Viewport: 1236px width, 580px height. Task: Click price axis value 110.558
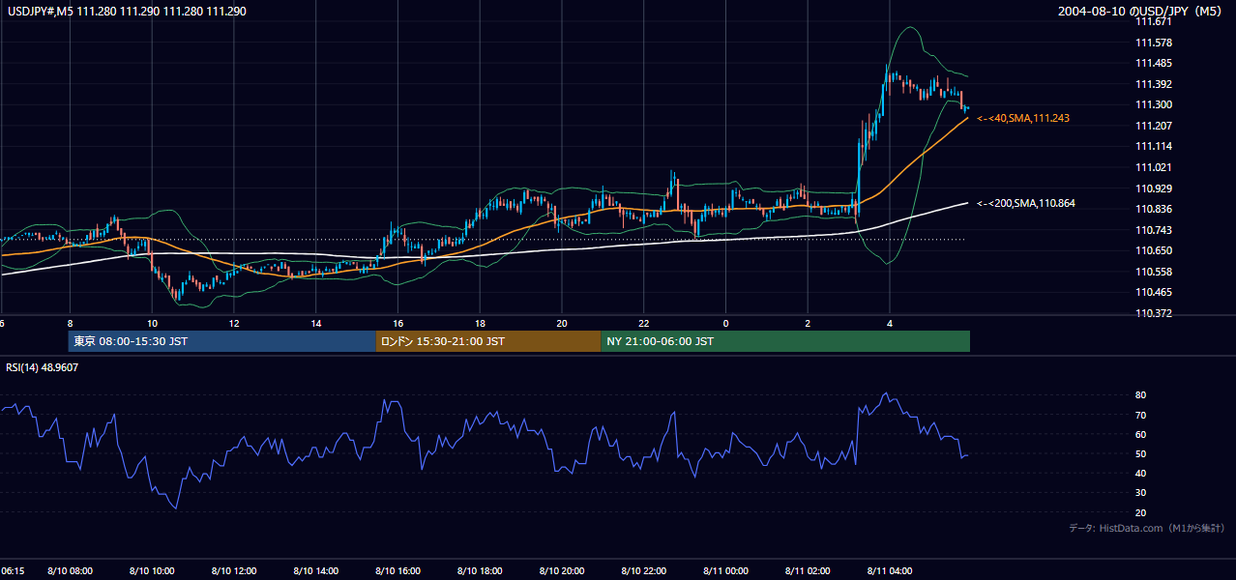click(x=1153, y=272)
